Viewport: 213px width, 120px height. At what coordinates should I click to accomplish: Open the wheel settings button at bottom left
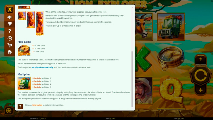click(9, 110)
